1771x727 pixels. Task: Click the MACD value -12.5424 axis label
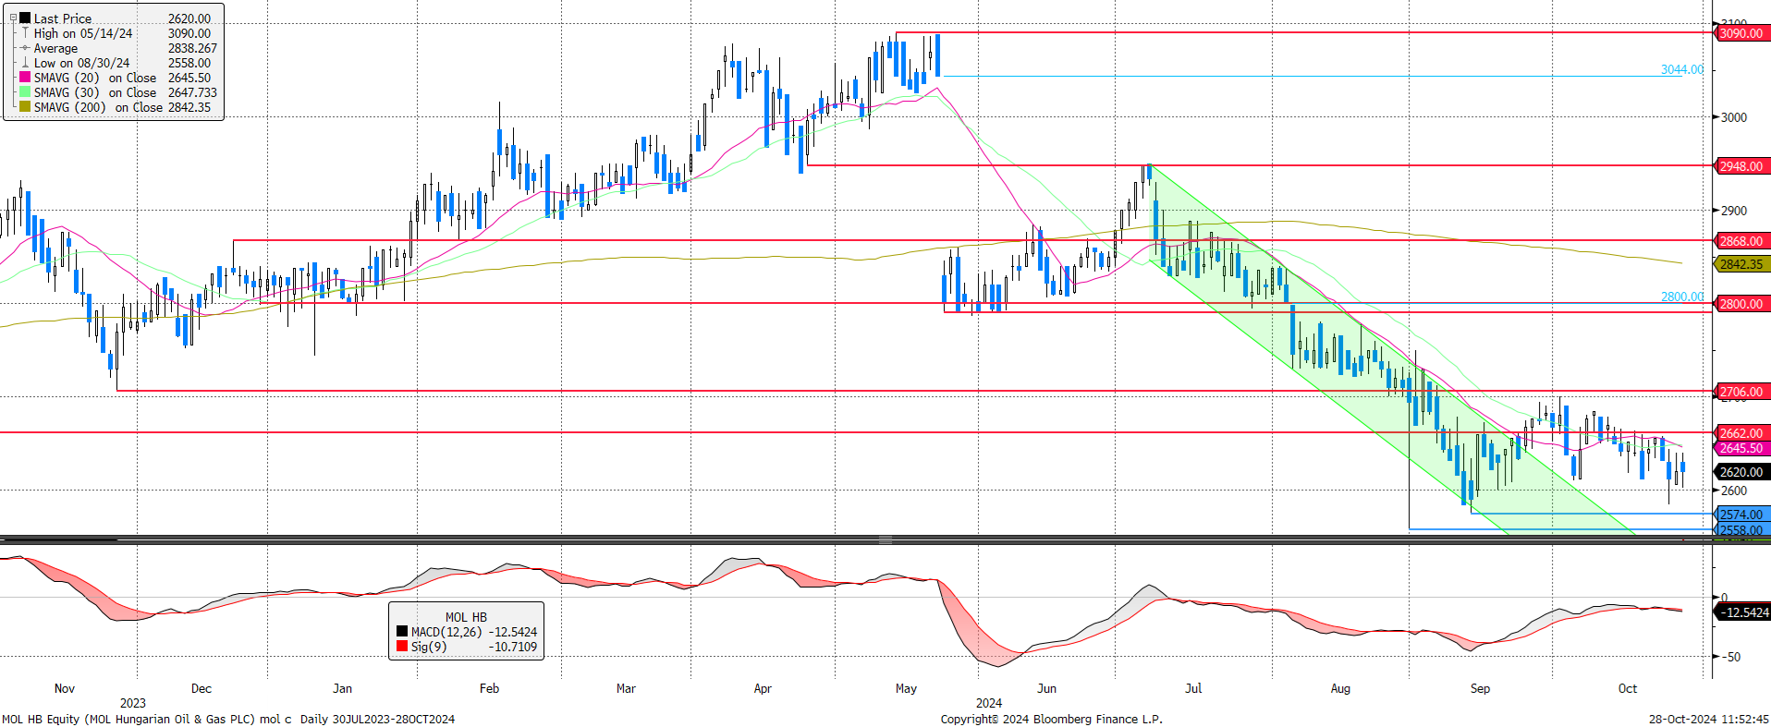click(x=1743, y=612)
